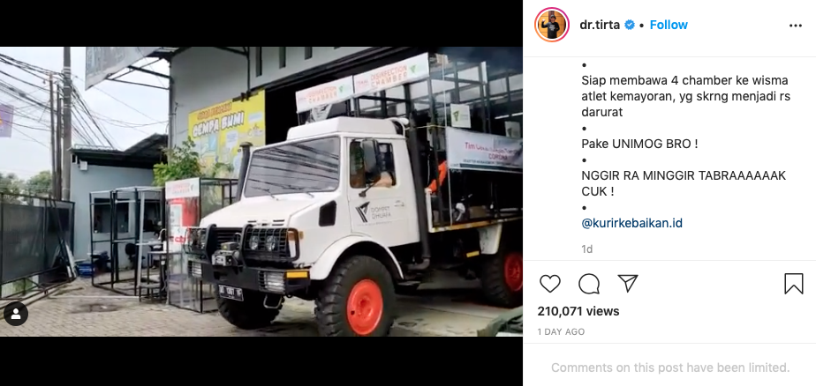816x386 pixels.
Task: Click the NGGIR RA MINGGIR caption text
Action: point(684,183)
